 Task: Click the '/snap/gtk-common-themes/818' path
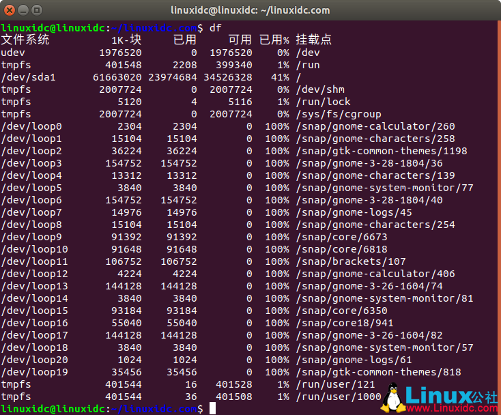pos(379,372)
